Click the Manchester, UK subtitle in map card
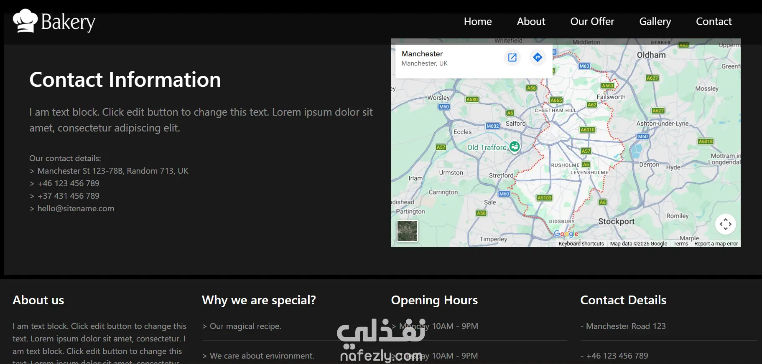 [x=424, y=63]
